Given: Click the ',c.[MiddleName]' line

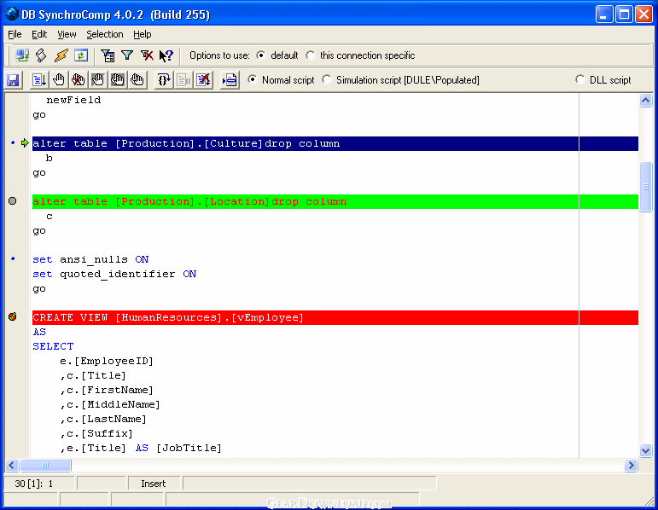Looking at the screenshot, I should tap(110, 405).
